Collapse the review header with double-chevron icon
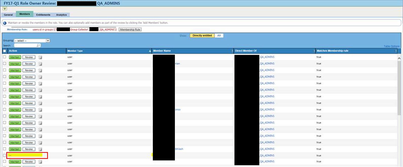The height and width of the screenshot is (167, 403). [x=5, y=9]
